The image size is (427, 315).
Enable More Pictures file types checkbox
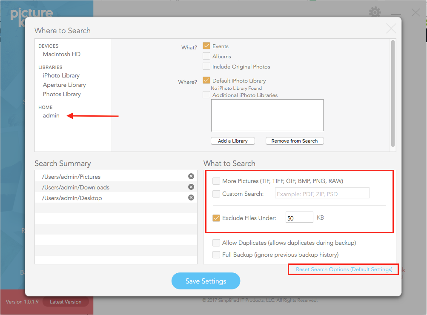[216, 181]
